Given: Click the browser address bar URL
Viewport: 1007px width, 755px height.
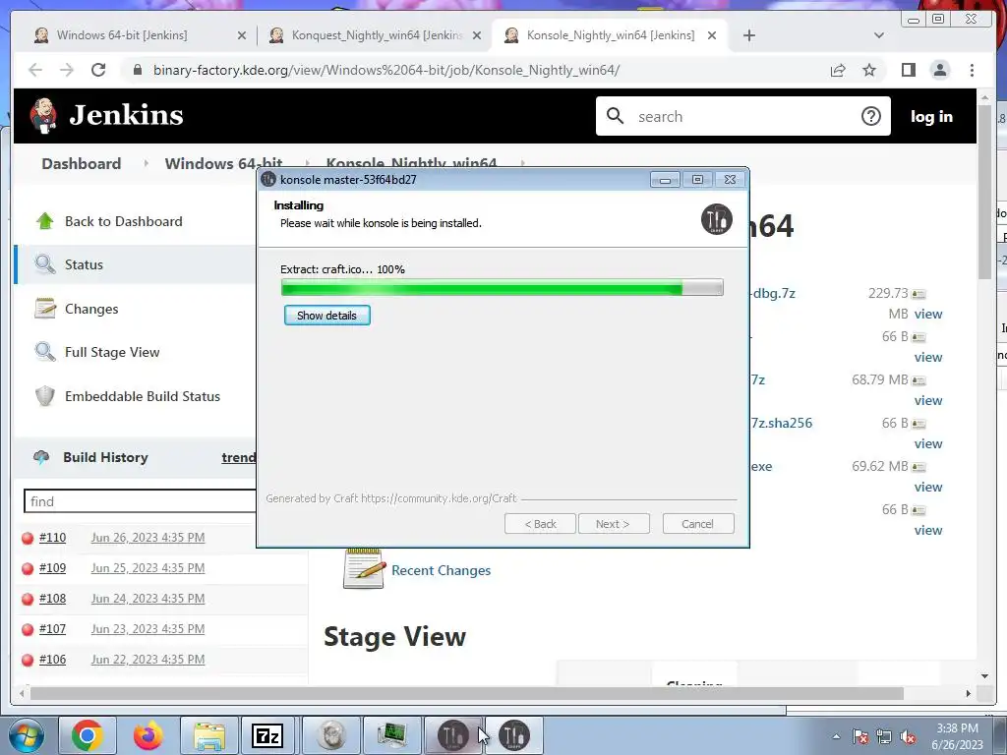Looking at the screenshot, I should tap(385, 70).
